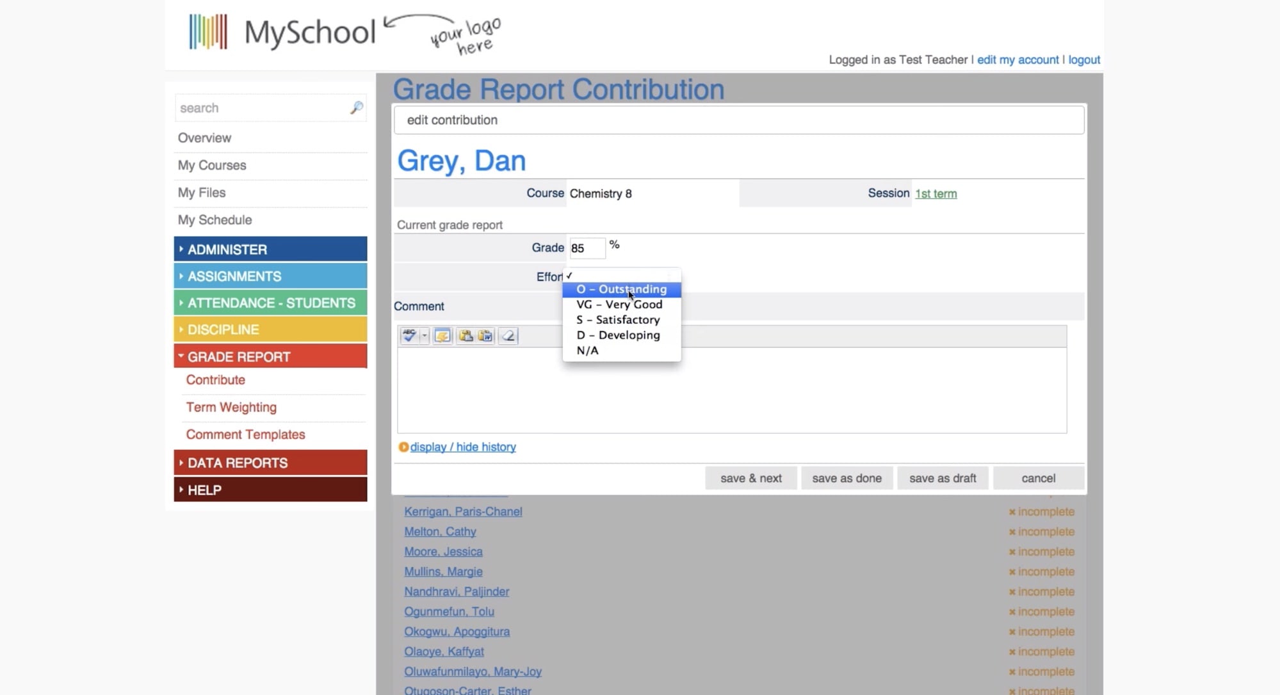Open My Courses in sidebar

212,165
